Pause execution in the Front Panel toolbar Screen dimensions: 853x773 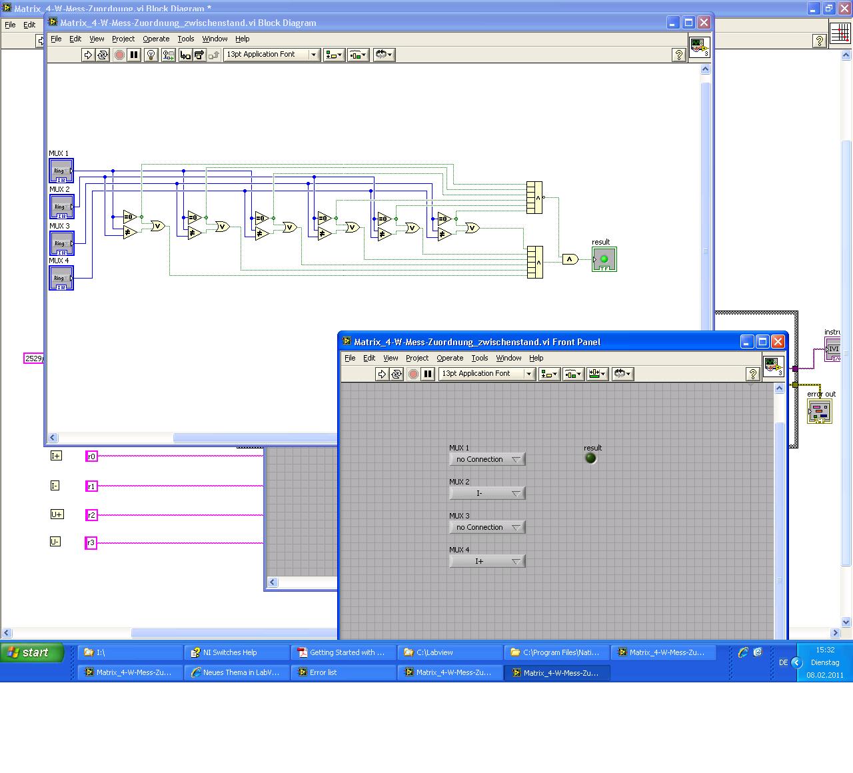point(428,374)
